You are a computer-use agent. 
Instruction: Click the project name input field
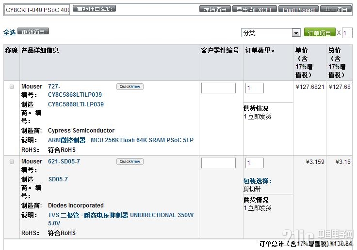coord(37,10)
